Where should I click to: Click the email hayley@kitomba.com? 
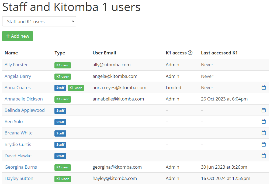(115, 179)
